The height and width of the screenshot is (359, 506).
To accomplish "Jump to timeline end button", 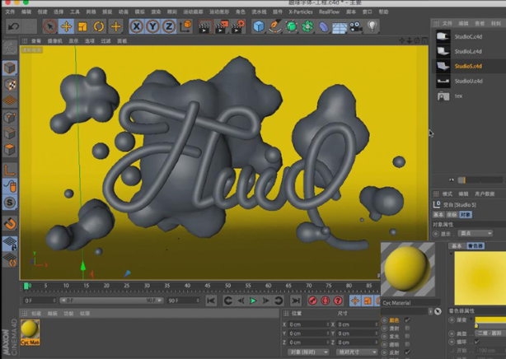I will [x=296, y=301].
